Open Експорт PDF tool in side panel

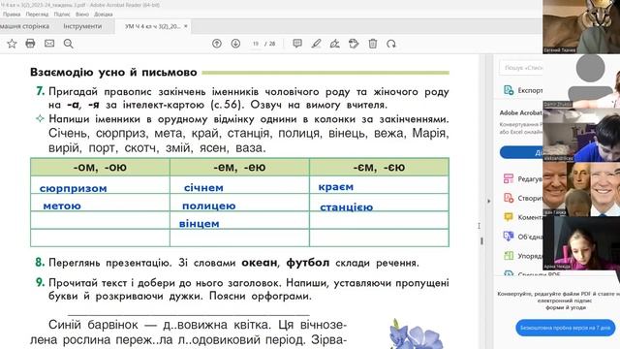(x=523, y=90)
